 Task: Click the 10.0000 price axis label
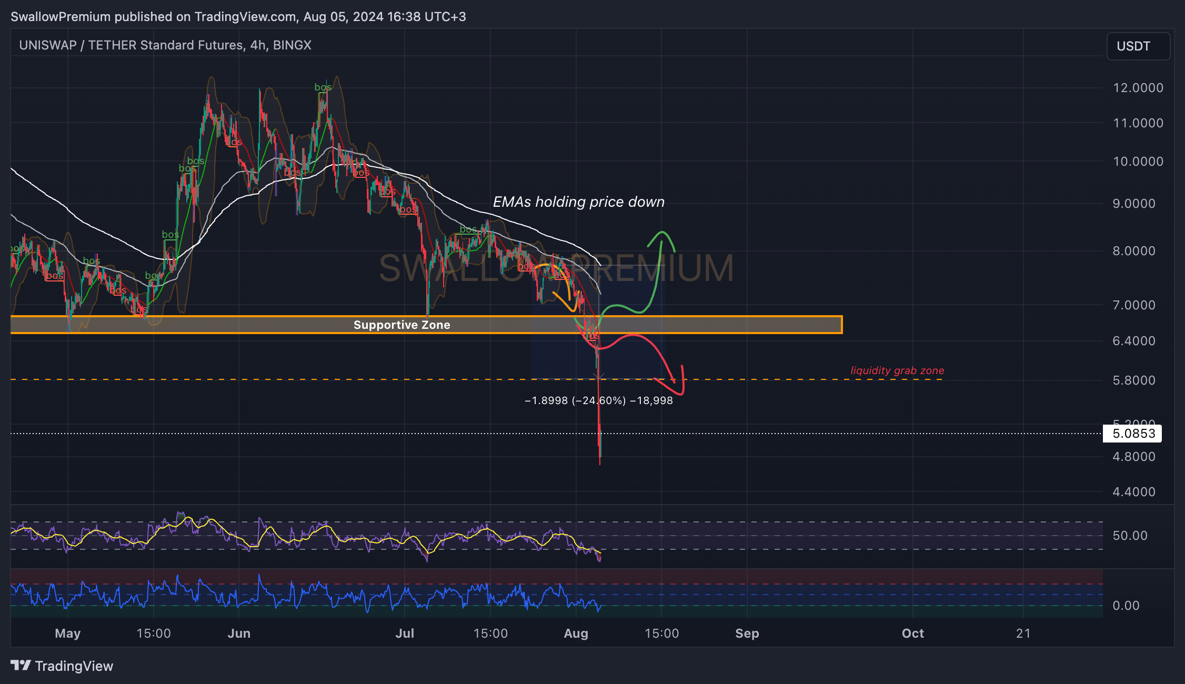(1138, 162)
